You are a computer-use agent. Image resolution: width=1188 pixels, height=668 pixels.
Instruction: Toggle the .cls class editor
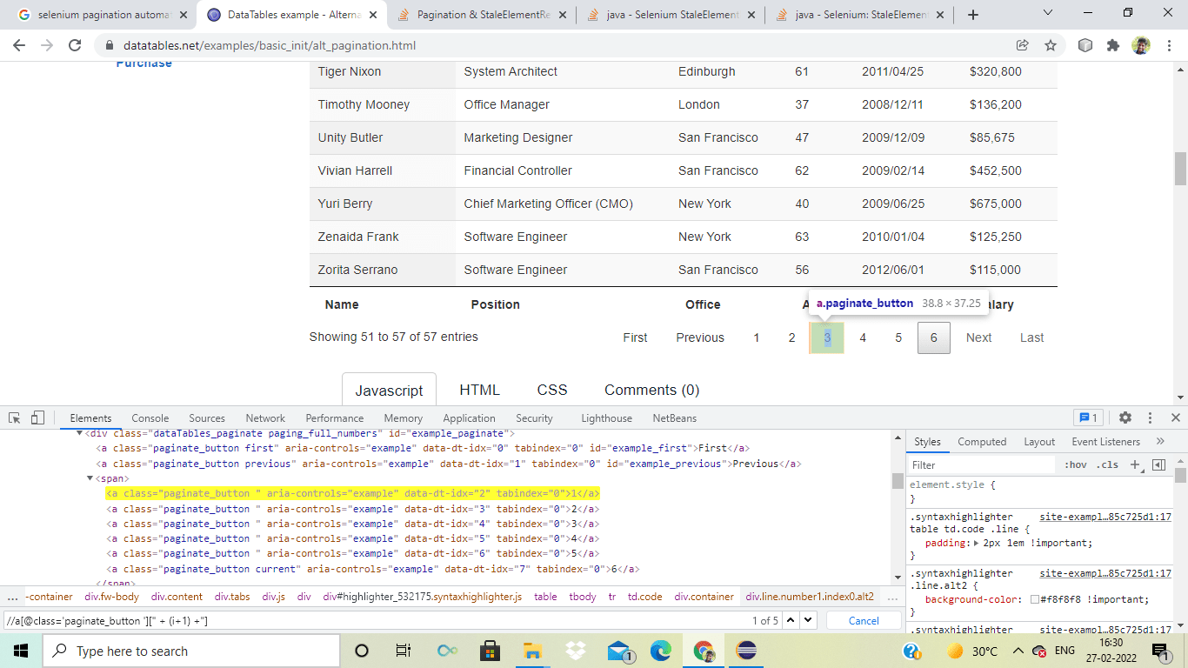[x=1108, y=464]
